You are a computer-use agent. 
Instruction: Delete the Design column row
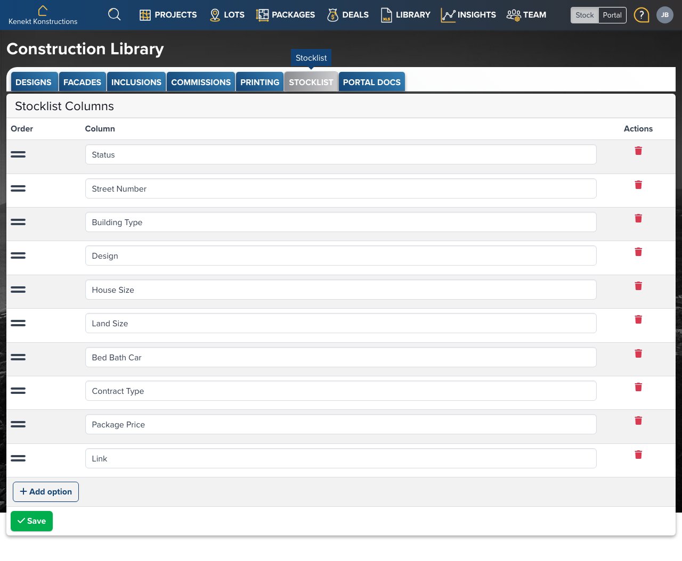(638, 252)
